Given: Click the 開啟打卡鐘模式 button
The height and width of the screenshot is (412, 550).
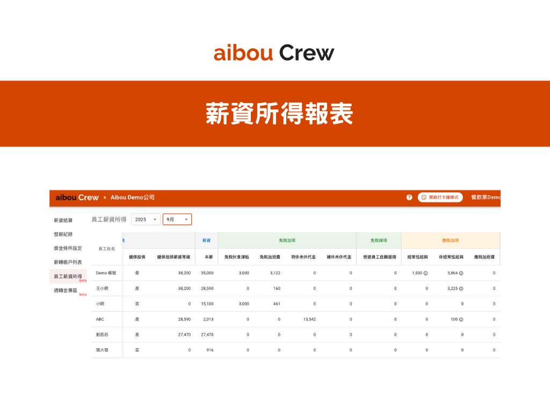Looking at the screenshot, I should pos(440,197).
